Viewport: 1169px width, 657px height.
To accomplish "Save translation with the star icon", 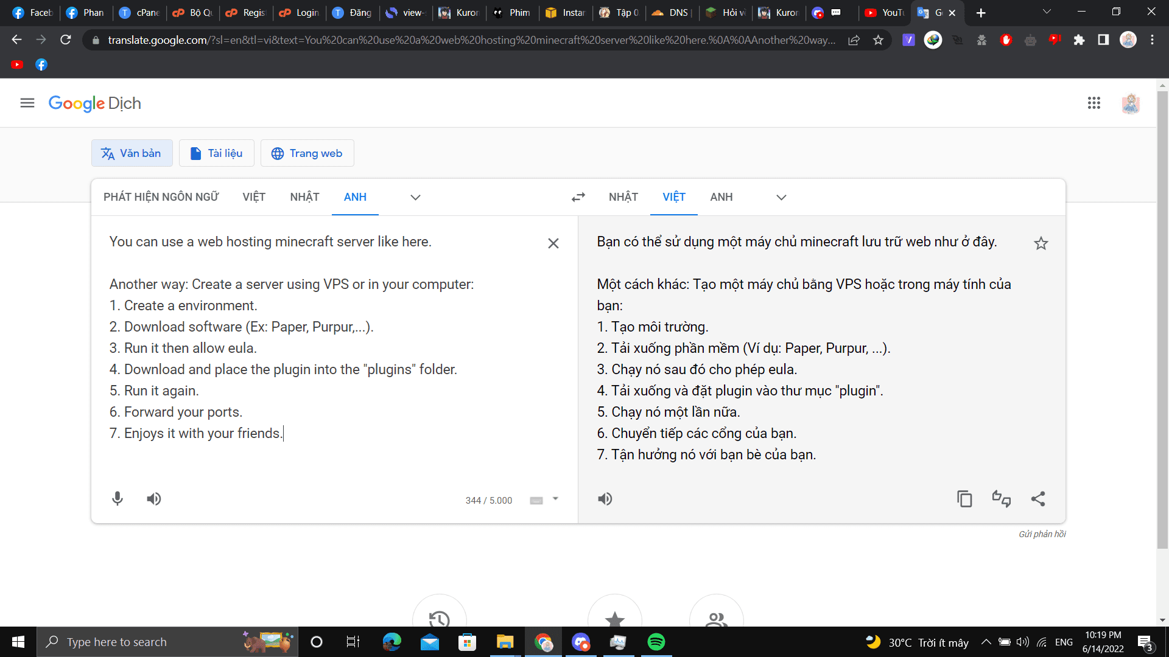I will (x=1041, y=243).
